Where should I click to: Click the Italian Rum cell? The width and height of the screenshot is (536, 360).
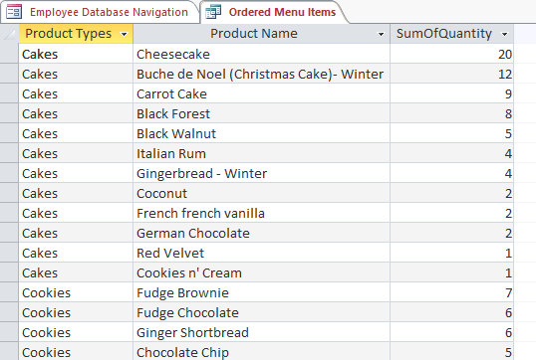click(x=261, y=153)
